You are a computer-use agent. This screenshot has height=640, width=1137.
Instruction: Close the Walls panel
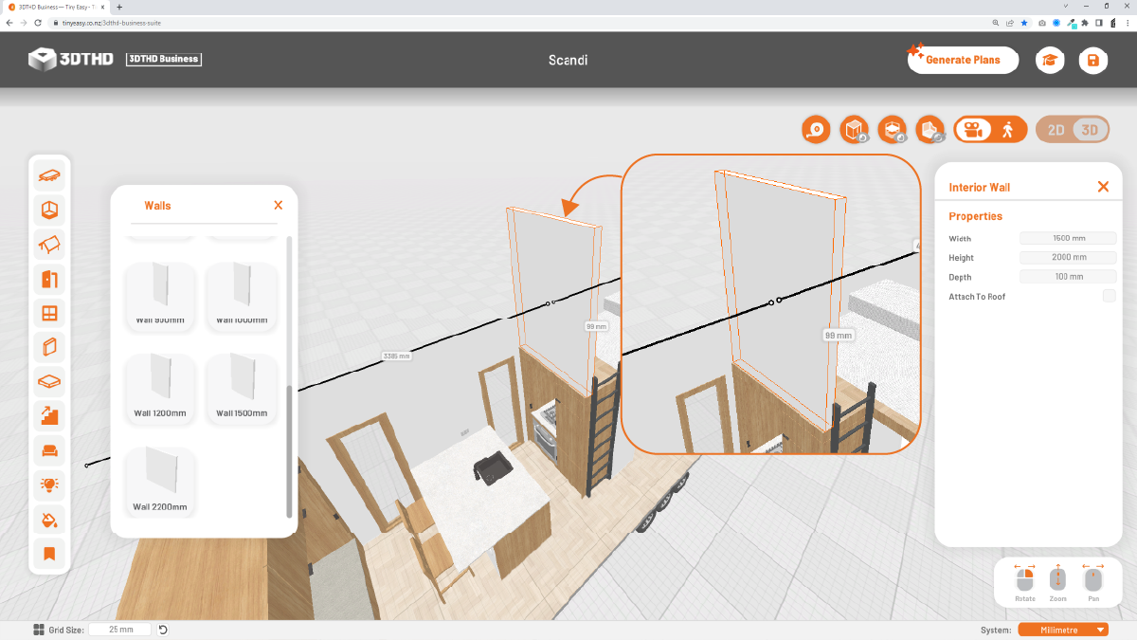[x=278, y=205]
